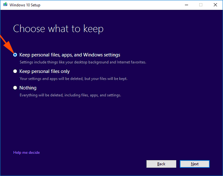
Task: Go to the previous step with Back
Action: [161, 164]
